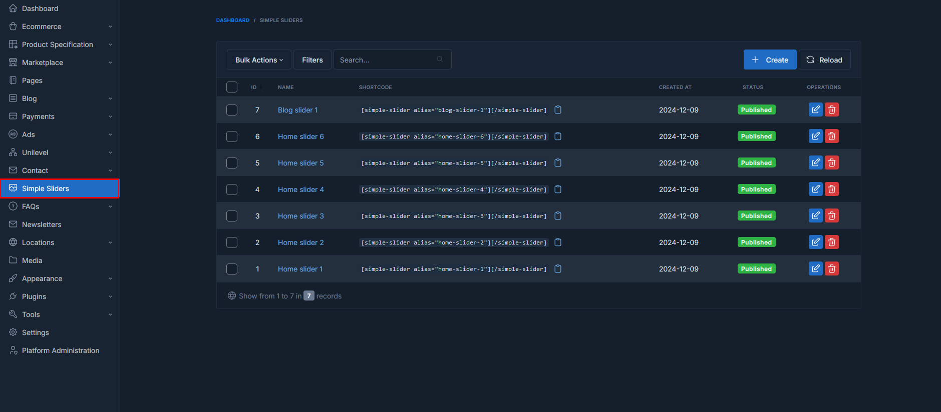
Task: Expand the Locations sidebar menu
Action: pos(60,242)
